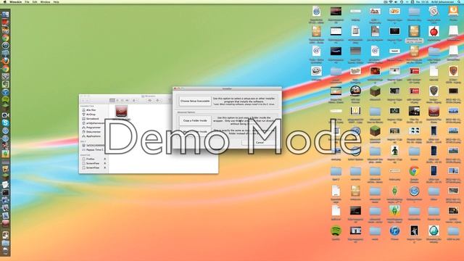
Task: Select the troll face image on desktop
Action: (316, 71)
